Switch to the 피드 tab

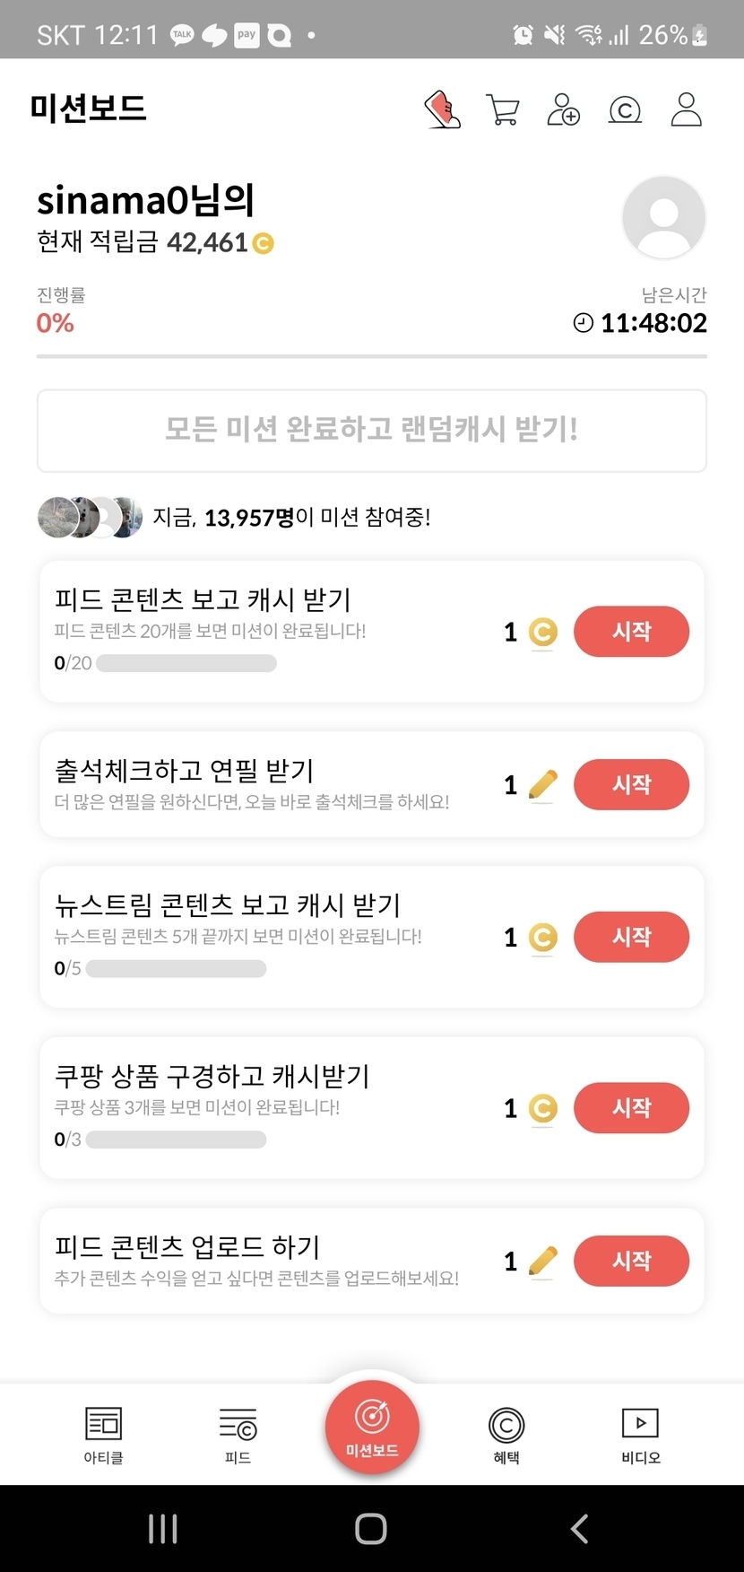tap(238, 1434)
